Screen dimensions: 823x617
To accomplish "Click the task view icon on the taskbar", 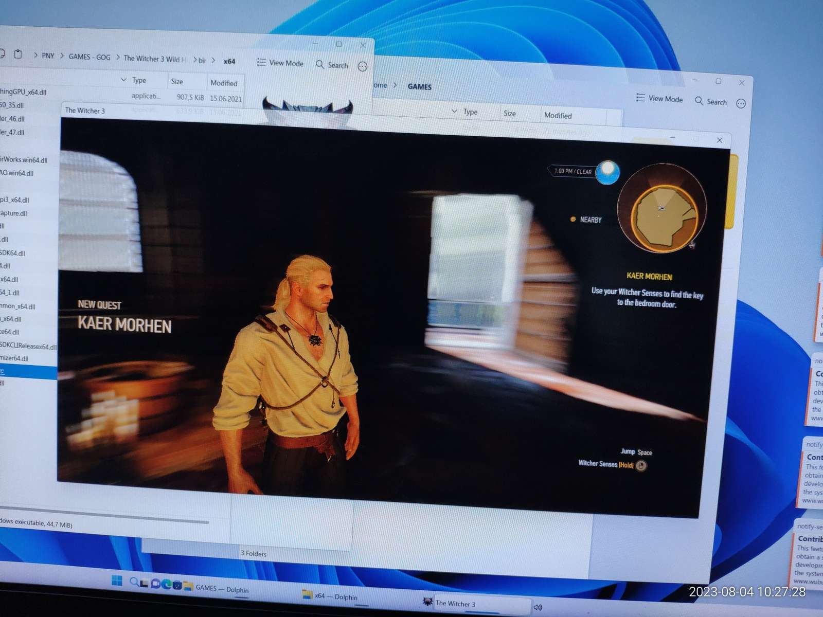I will 145,583.
